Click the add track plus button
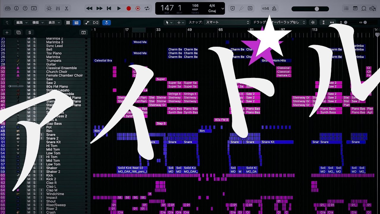 click(7, 32)
